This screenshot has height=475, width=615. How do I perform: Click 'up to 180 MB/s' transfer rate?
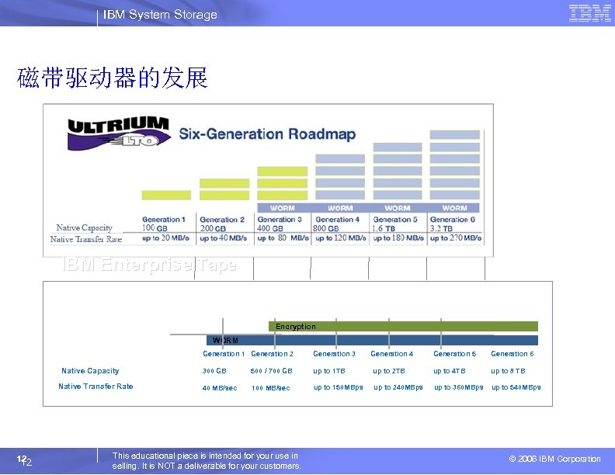click(x=398, y=238)
